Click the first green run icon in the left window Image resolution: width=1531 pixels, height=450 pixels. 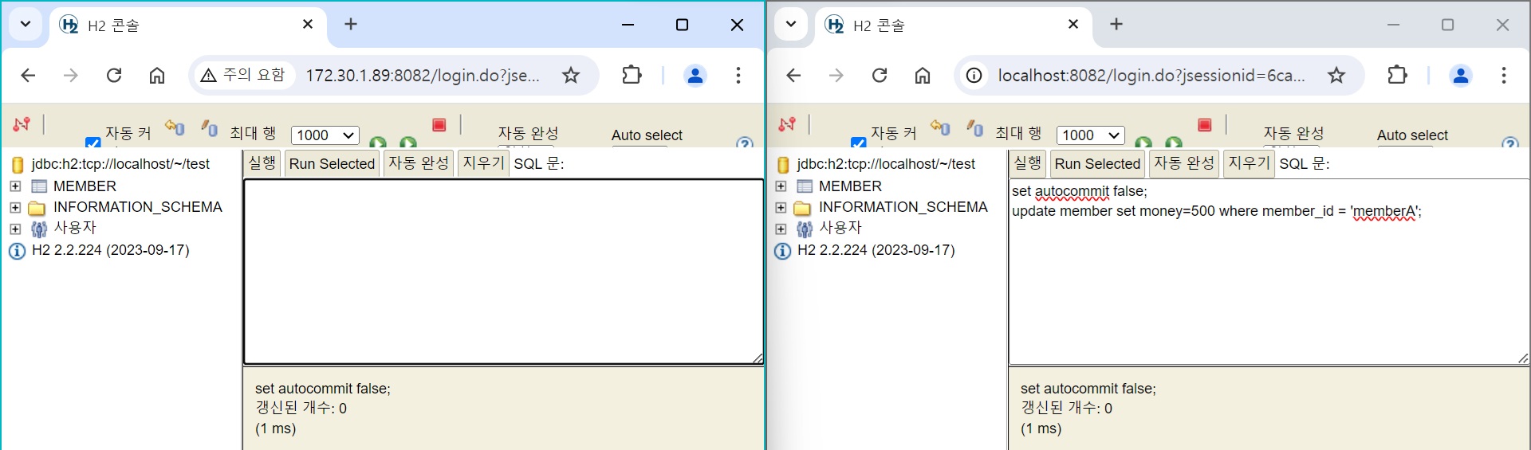pyautogui.click(x=378, y=142)
